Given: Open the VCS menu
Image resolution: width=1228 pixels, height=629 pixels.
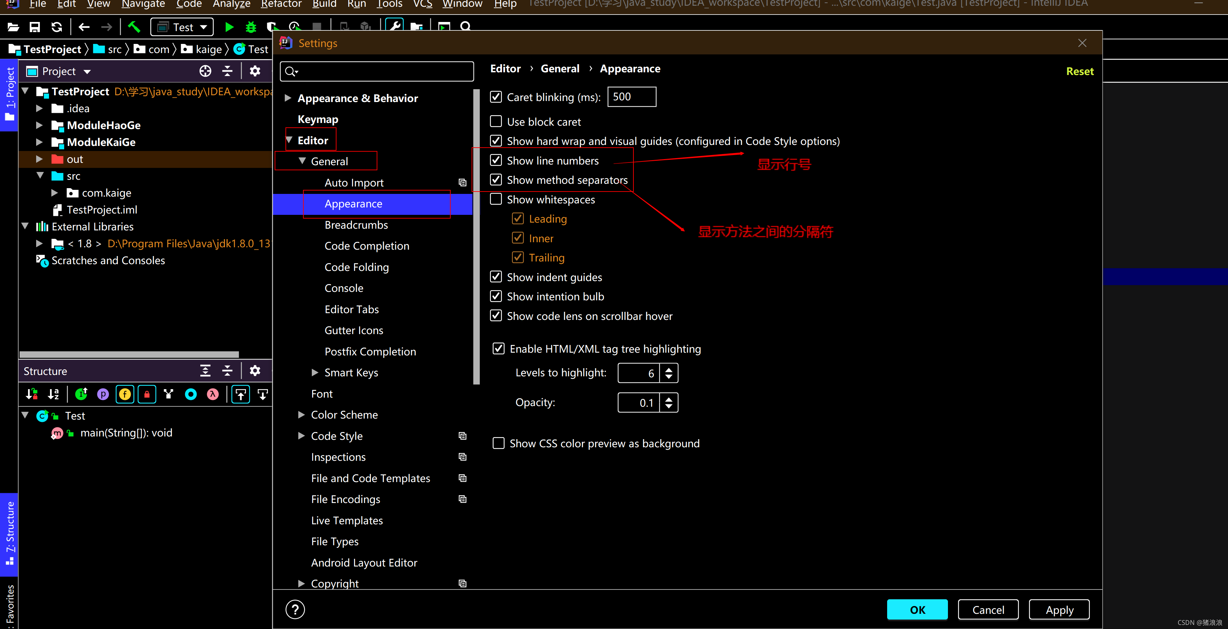Looking at the screenshot, I should 422,4.
